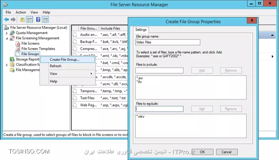
Task: Open the Action menu
Action: (x=21, y=12)
